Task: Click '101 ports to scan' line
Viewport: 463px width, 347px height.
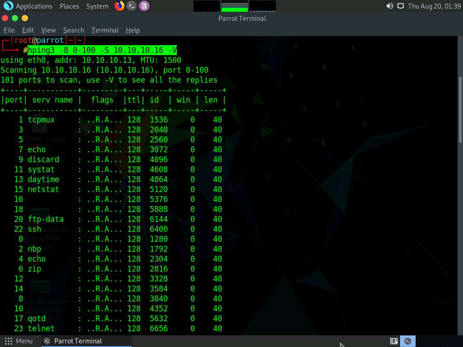Action: (x=109, y=80)
